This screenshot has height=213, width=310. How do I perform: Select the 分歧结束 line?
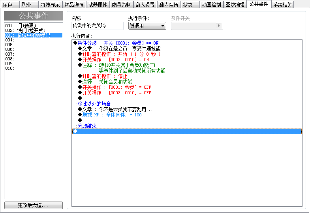click(x=187, y=126)
